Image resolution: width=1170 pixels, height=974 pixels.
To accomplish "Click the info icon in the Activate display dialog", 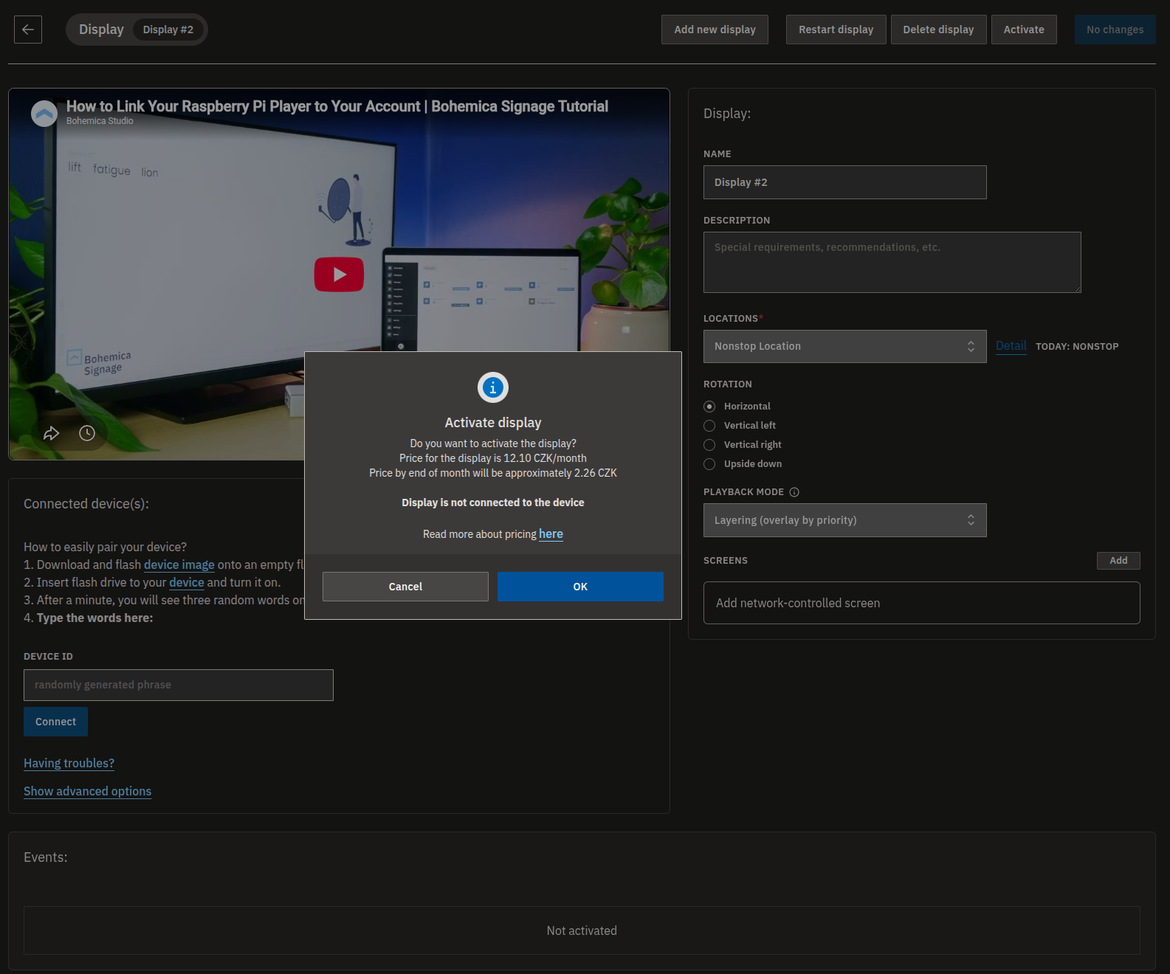I will click(x=493, y=387).
